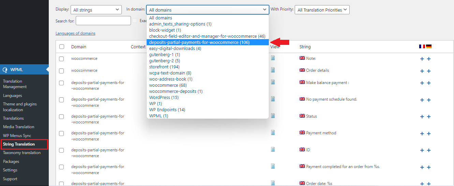Open view icon for Payment method string

point(273,132)
